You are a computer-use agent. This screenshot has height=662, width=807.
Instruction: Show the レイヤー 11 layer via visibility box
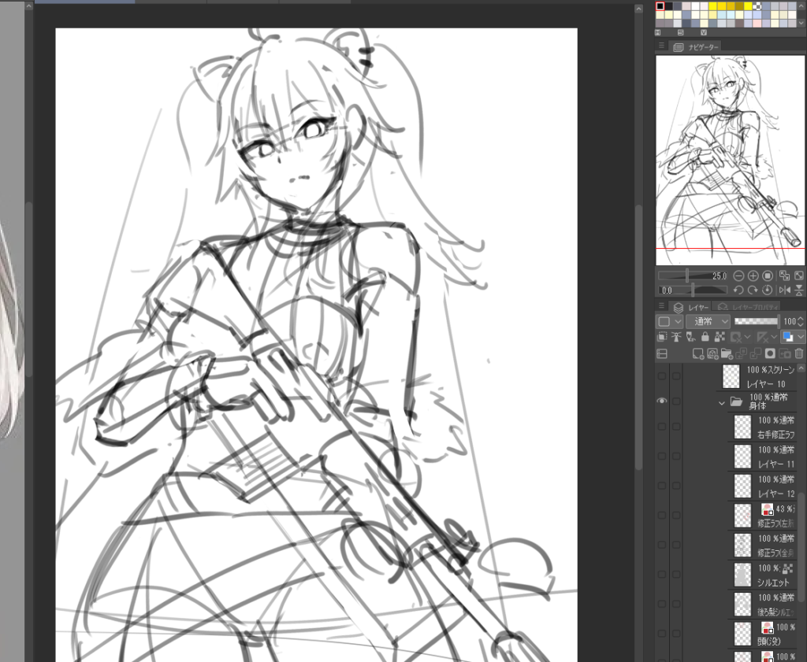coord(662,456)
